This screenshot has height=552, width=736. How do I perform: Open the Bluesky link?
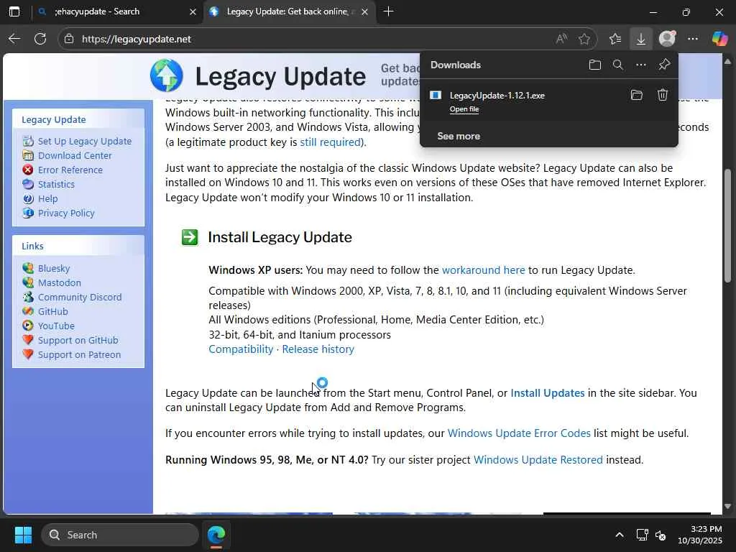coord(54,269)
